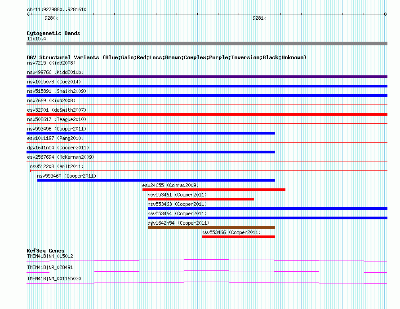Click the blue nsv1055078 gain bar

207,86
